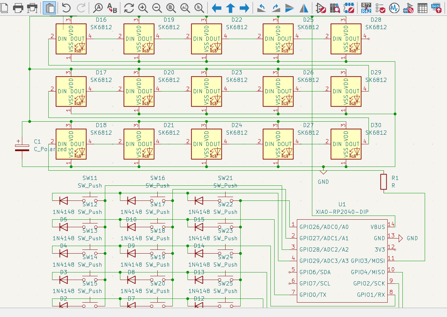Open Find and Replace tool
This screenshot has width=447, height=317.
[x=112, y=8]
